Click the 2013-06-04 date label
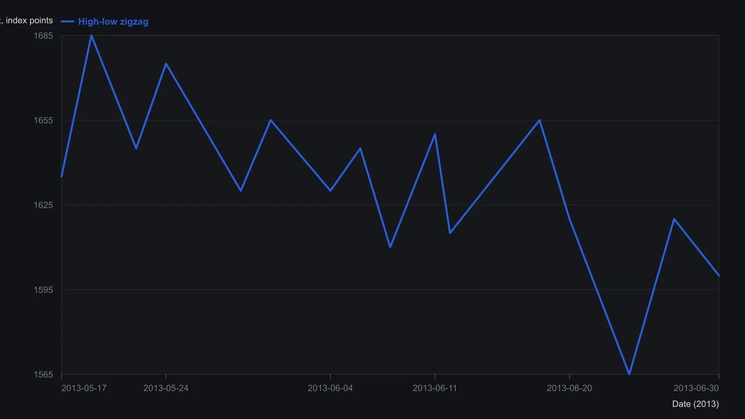 (x=330, y=388)
